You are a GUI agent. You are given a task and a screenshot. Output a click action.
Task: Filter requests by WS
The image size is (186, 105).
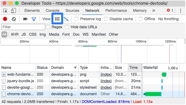[86, 34]
